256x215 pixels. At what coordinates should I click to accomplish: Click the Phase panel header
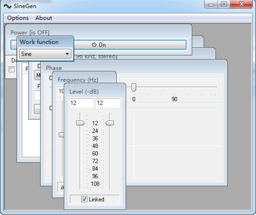tap(54, 68)
